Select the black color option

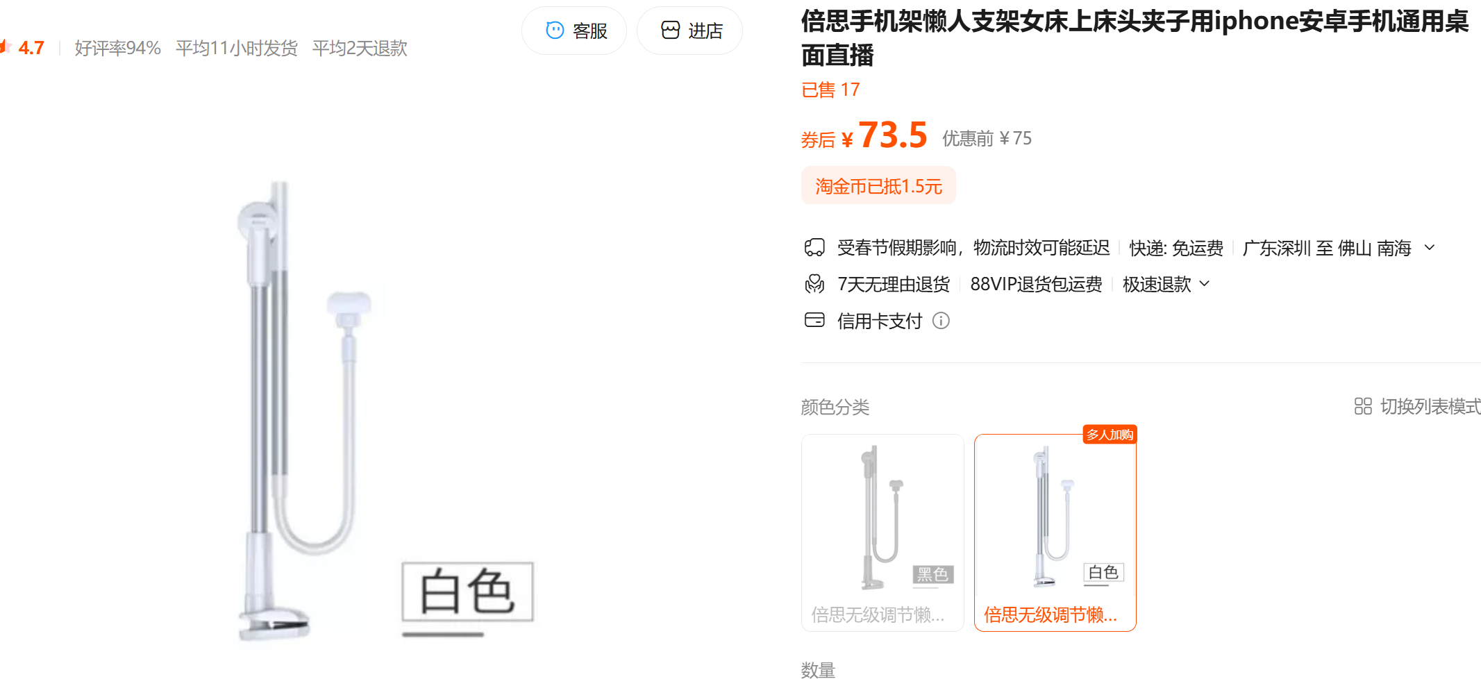tap(882, 533)
